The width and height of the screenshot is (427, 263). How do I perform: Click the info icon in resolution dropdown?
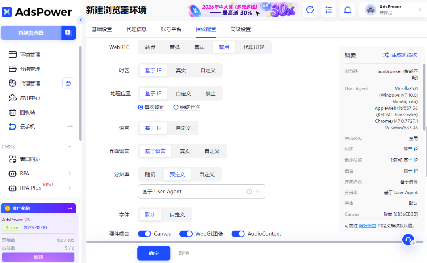point(249,192)
